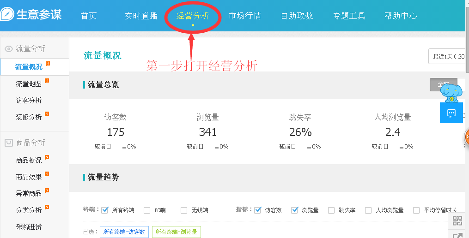
Task: Click the orange badge next to 流量地图
Action: [x=47, y=81]
